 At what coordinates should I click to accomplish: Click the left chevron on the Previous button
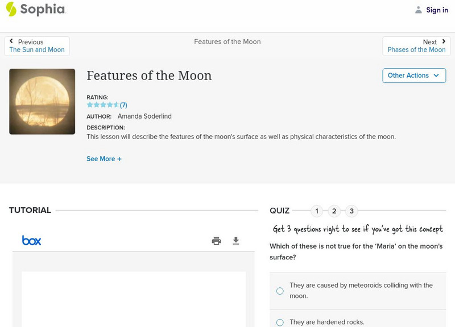[13, 40]
